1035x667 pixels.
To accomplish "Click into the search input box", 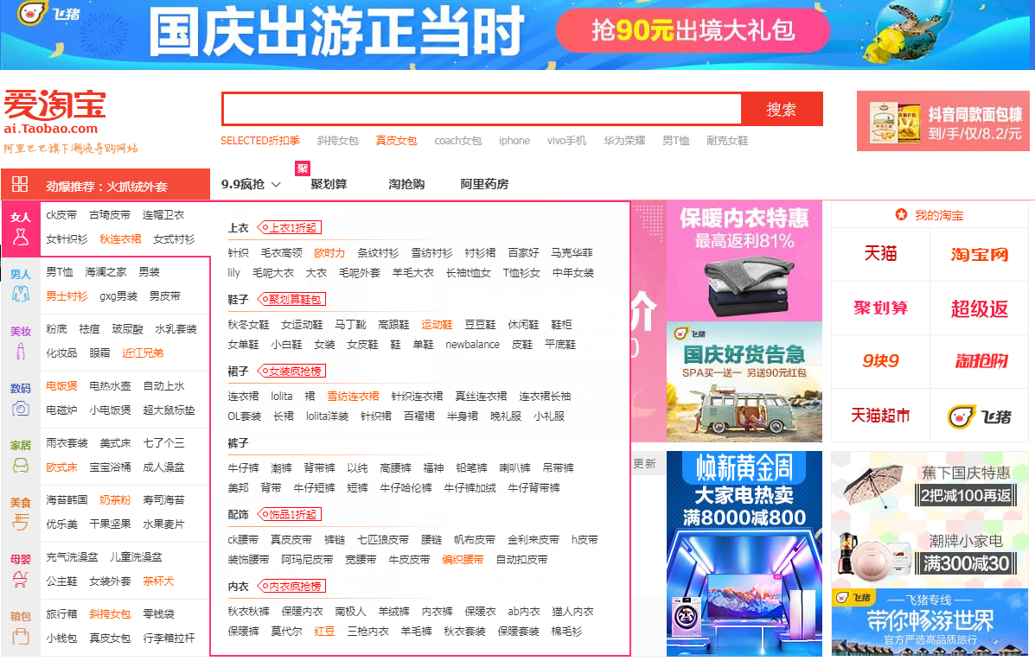I will point(482,110).
